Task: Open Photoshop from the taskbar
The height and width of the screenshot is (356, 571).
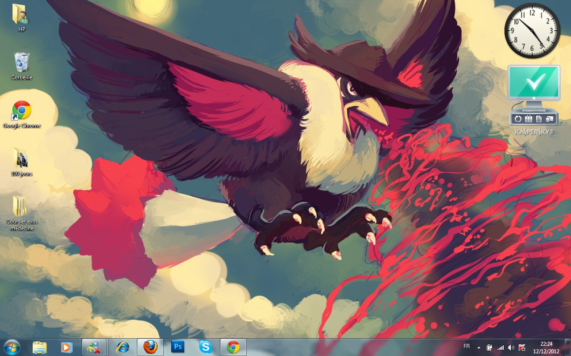Action: (178, 347)
